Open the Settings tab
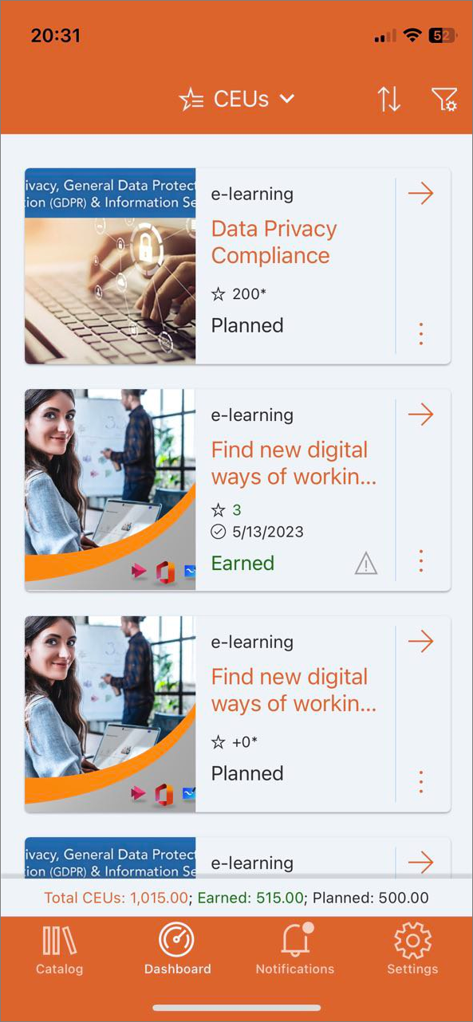 pos(412,950)
